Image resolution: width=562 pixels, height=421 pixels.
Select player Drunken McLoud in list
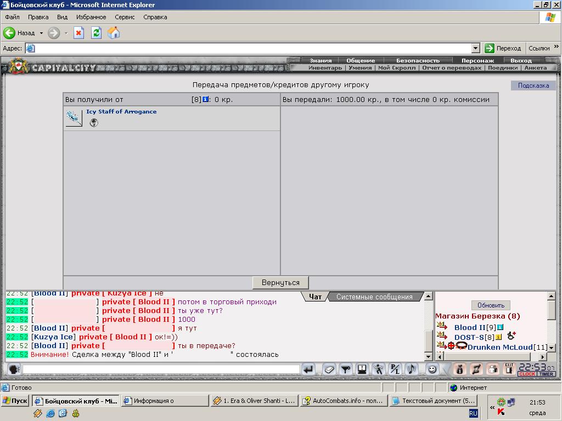click(500, 347)
